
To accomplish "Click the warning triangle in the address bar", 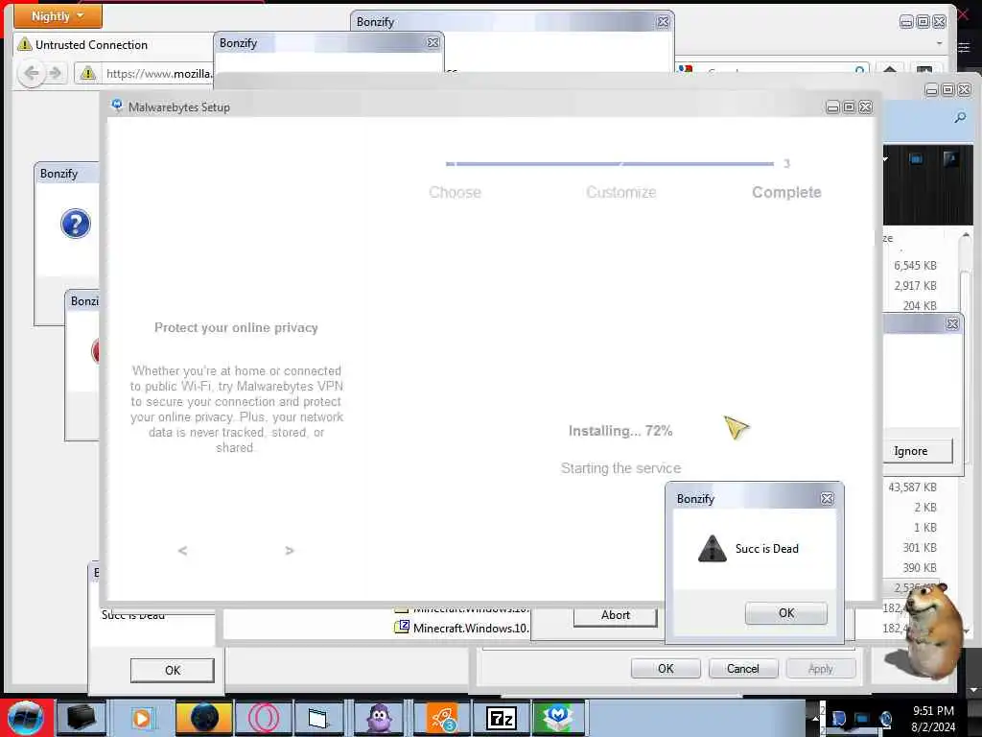I will coord(87,73).
